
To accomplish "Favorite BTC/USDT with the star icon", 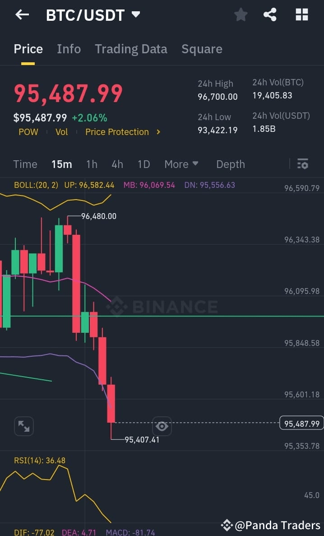I will click(x=241, y=14).
